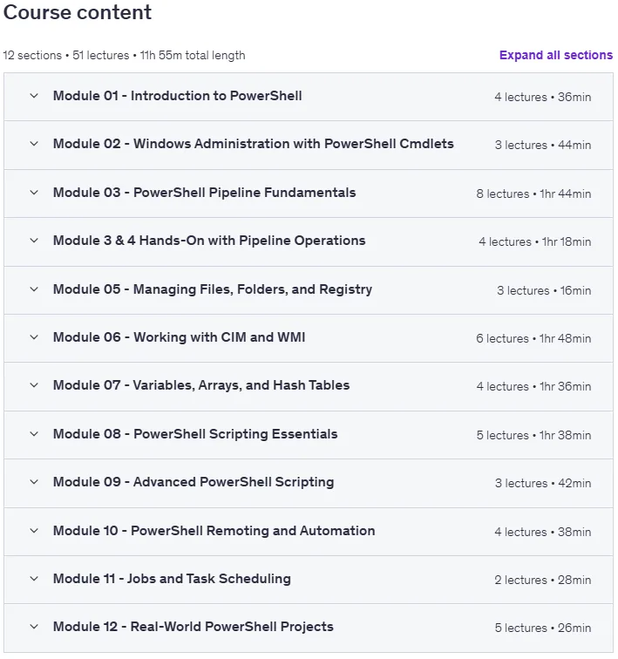Select Module 06 - Working with CIM and WMI title
Viewport: 618px width, 659px height.
(x=179, y=337)
